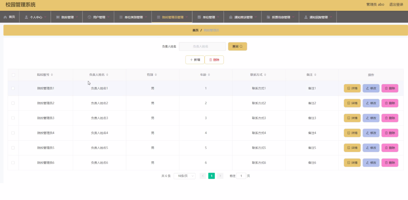
Task: Click the 负责人姓名 search input field
Action: 202,47
